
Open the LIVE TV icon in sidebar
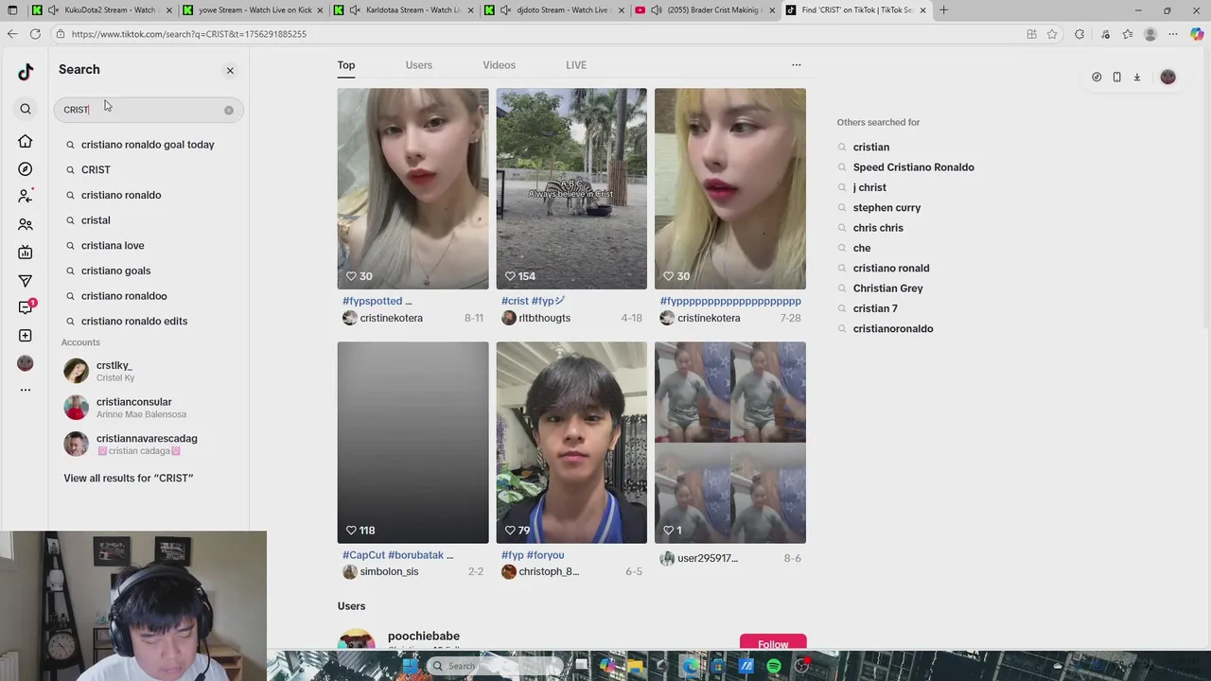[x=26, y=253]
